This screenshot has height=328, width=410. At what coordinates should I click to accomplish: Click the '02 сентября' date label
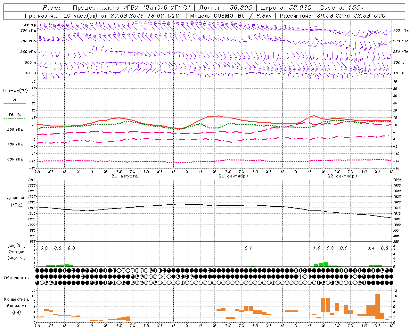tap(342, 176)
